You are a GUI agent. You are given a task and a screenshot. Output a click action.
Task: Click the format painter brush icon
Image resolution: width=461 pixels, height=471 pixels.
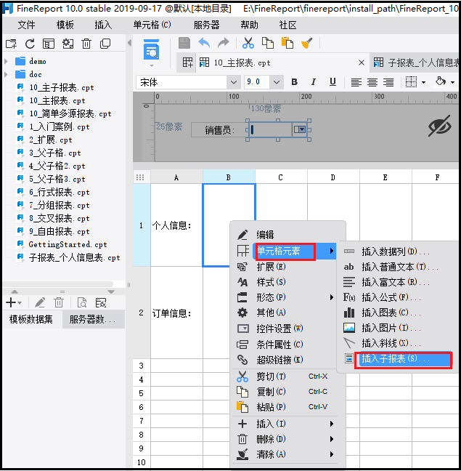pyautogui.click(x=306, y=43)
